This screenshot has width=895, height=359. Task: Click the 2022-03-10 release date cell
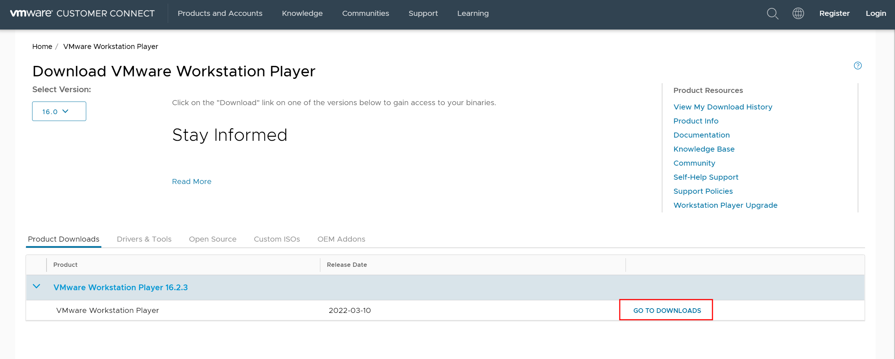coord(350,310)
